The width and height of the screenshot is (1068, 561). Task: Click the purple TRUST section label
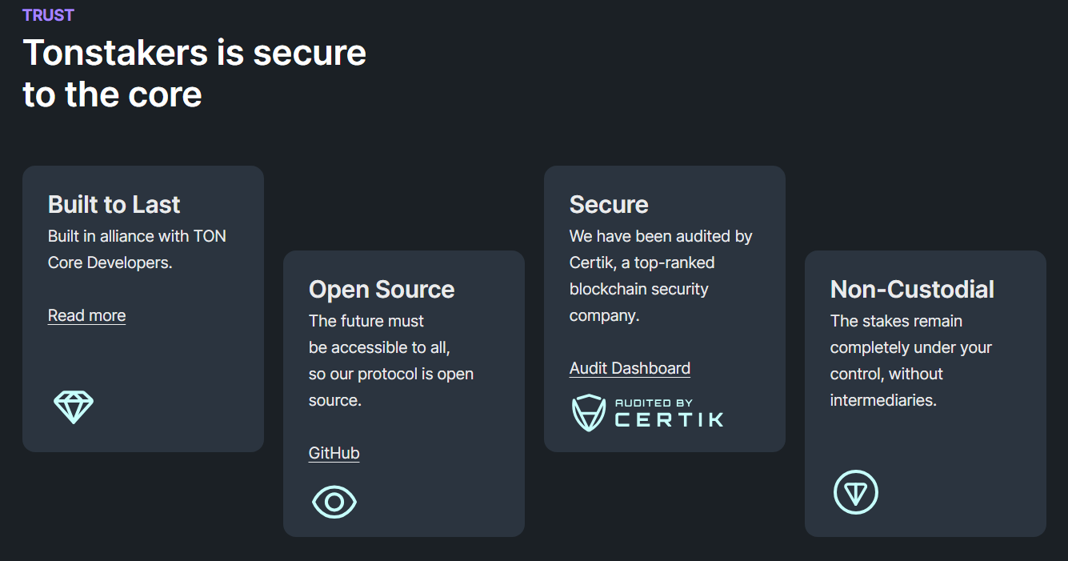click(48, 15)
